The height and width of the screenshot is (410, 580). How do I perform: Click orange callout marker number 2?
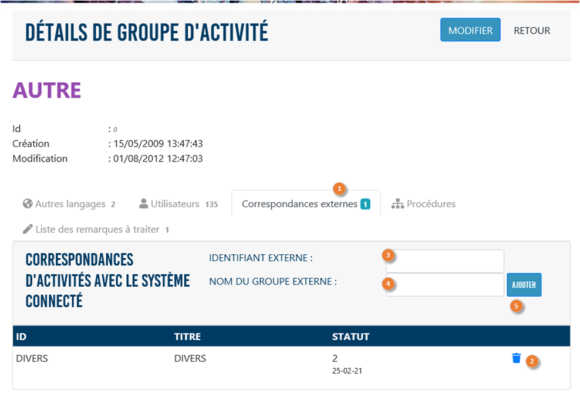tap(532, 361)
